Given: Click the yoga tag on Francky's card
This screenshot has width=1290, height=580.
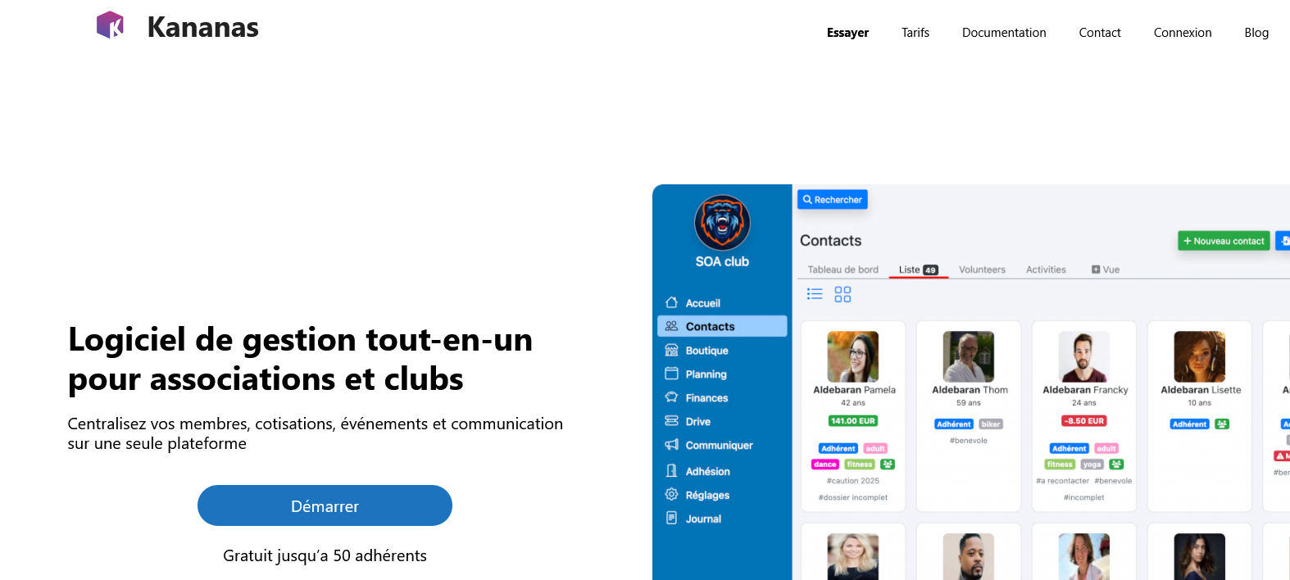Looking at the screenshot, I should pos(1092,464).
